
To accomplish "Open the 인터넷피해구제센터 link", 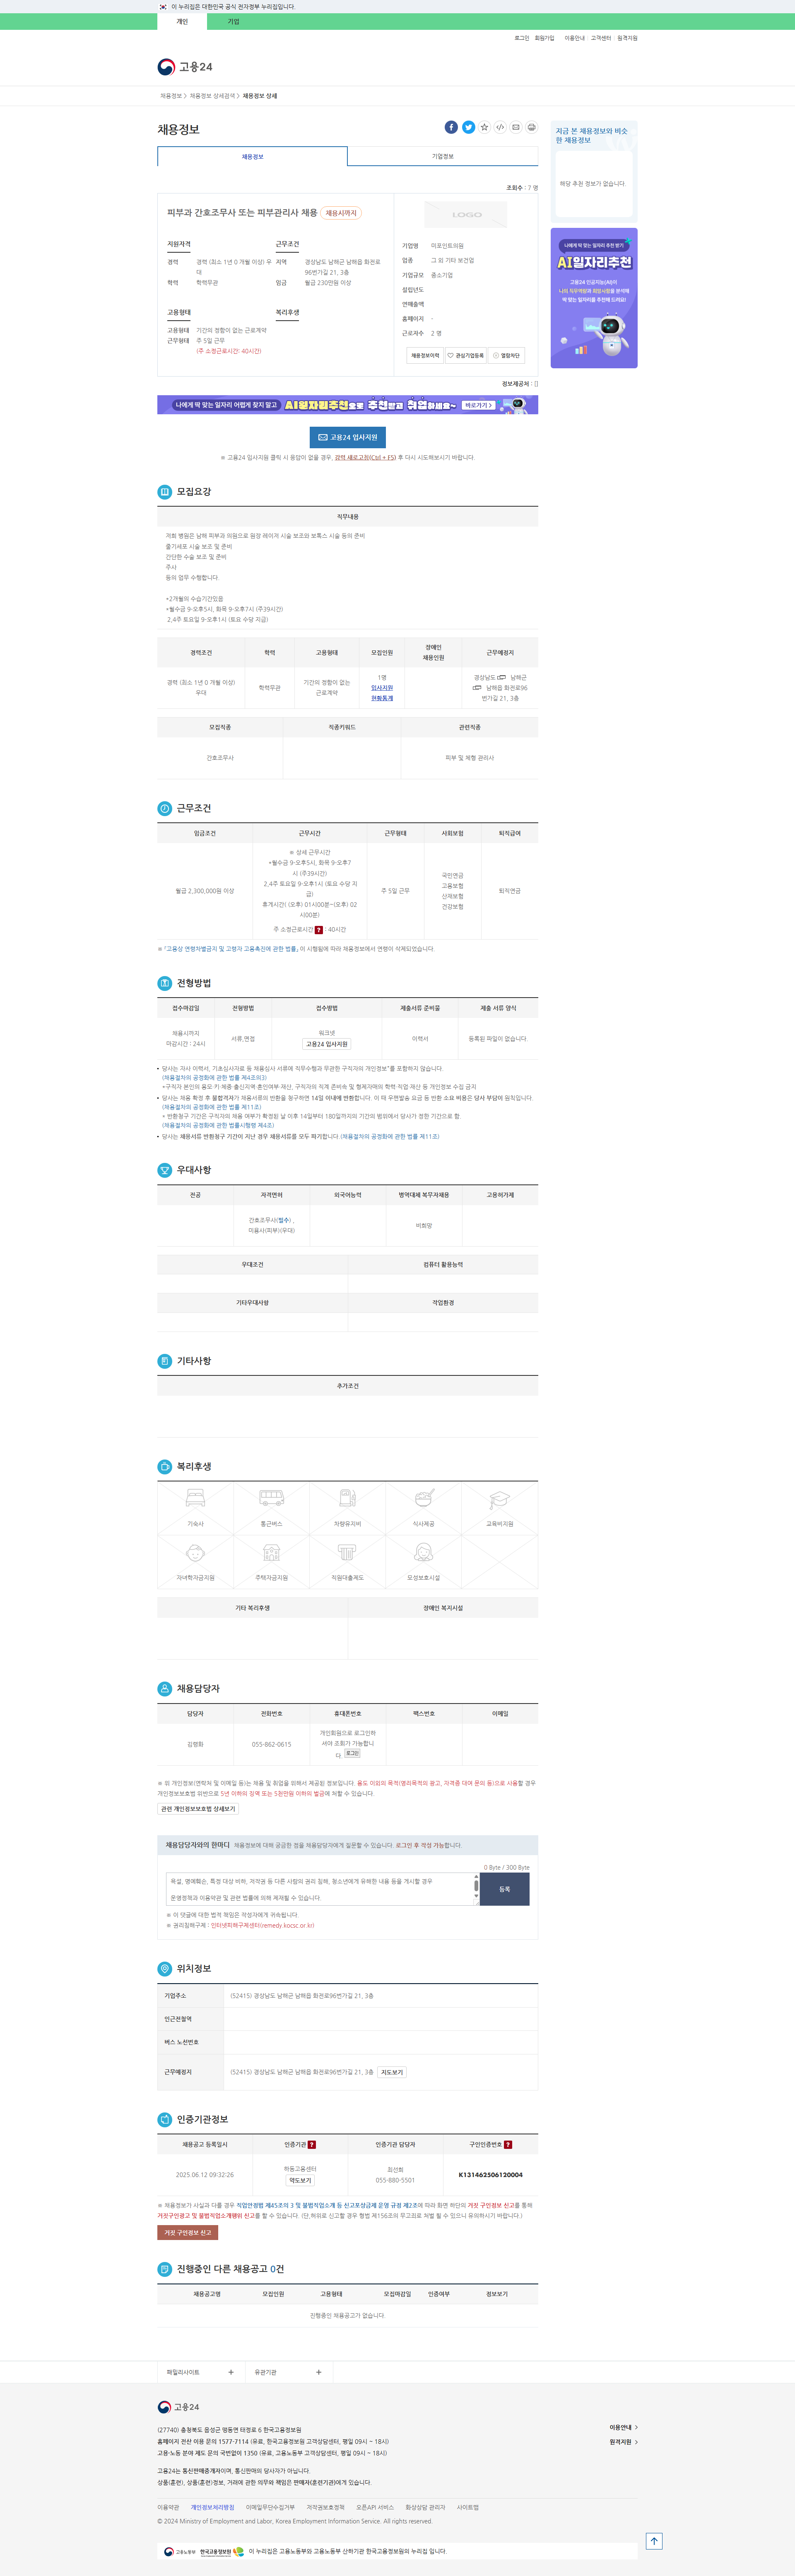I will [262, 1925].
